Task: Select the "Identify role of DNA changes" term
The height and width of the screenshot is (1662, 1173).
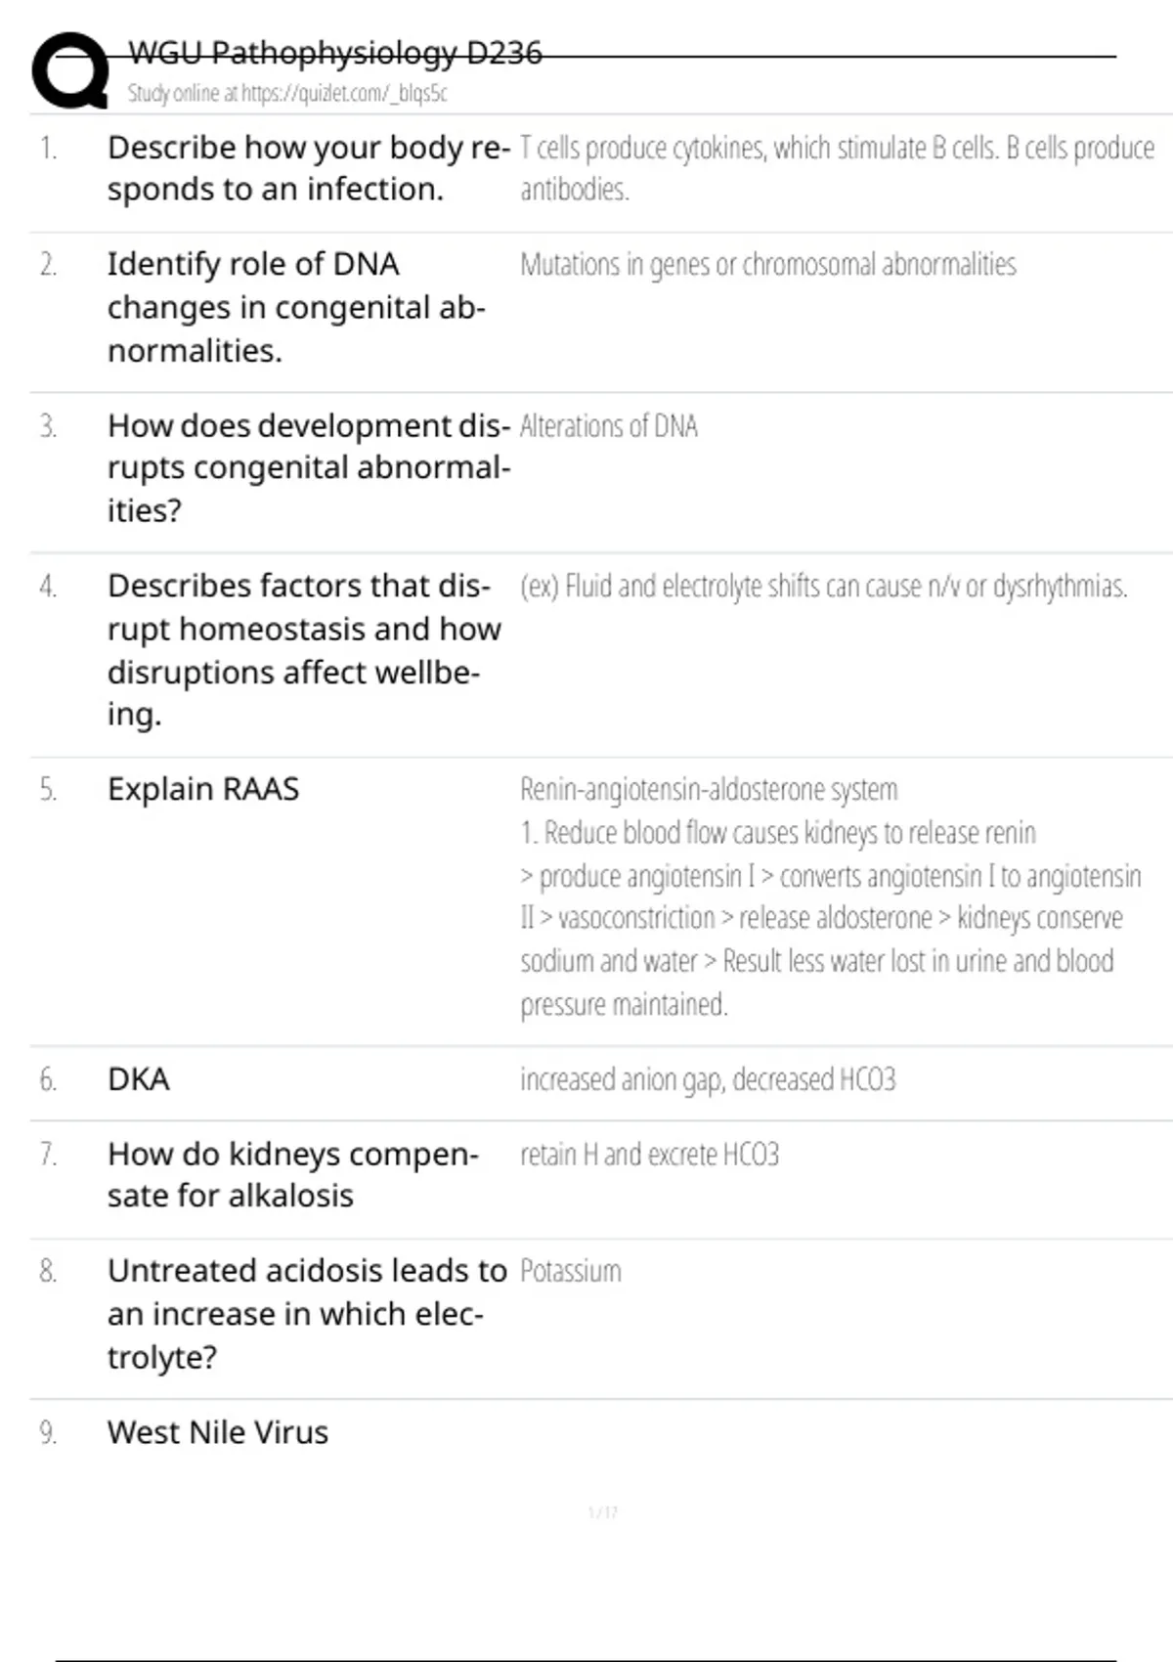Action: pyautogui.click(x=296, y=307)
